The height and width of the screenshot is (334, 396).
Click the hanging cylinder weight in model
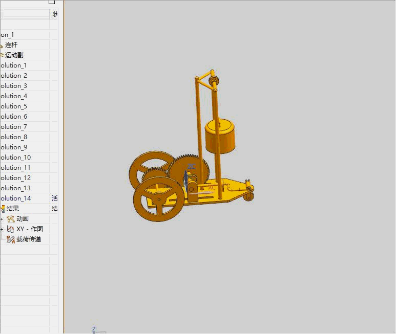(x=220, y=137)
